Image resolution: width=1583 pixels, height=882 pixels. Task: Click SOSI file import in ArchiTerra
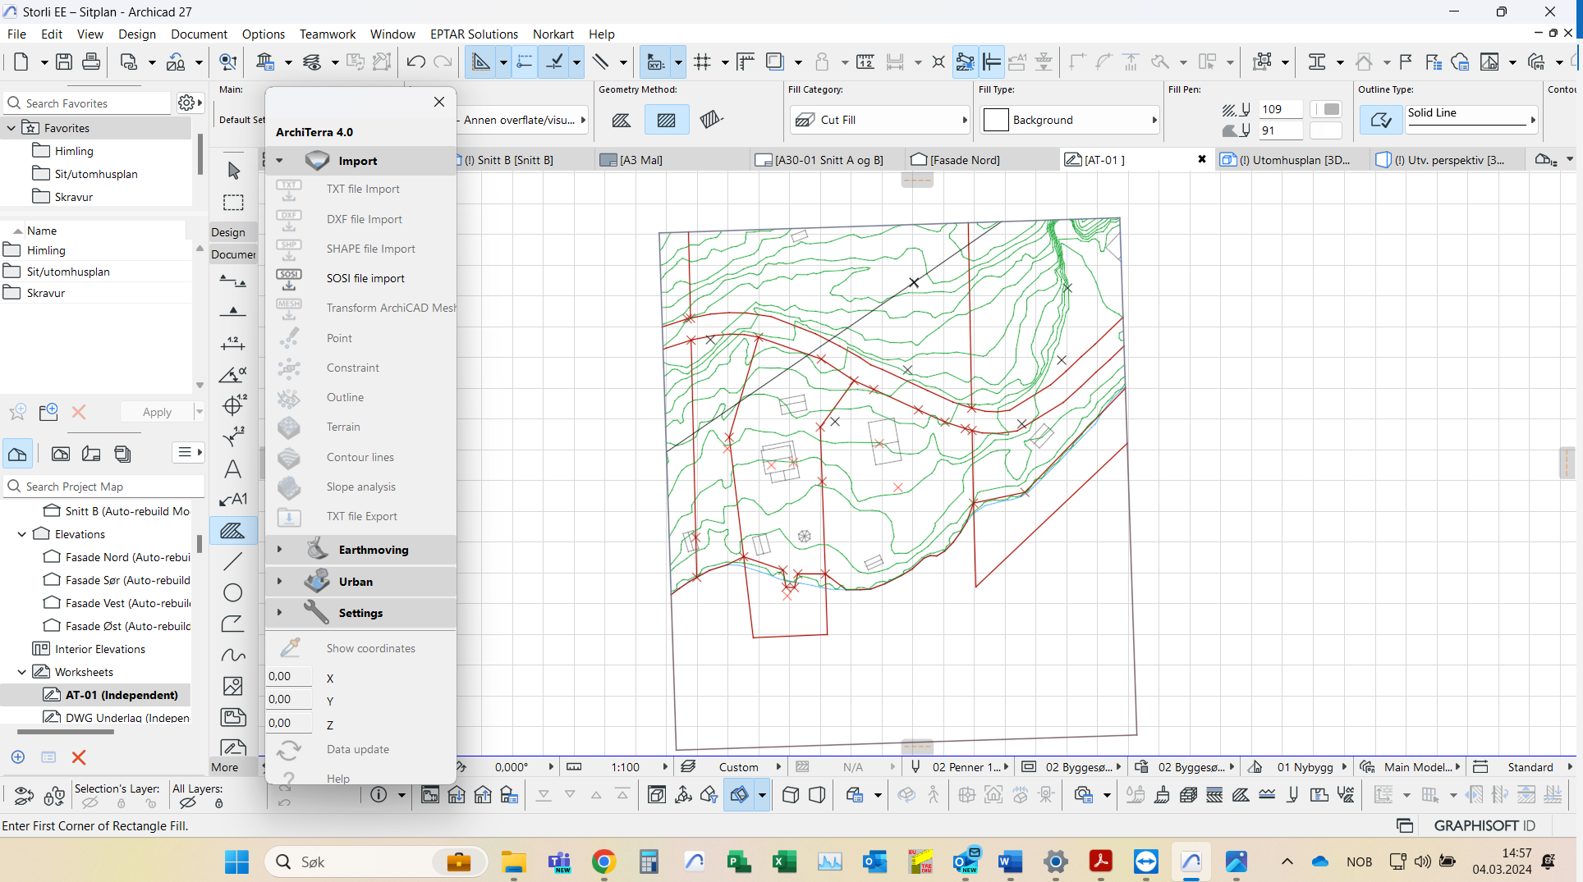coord(365,278)
